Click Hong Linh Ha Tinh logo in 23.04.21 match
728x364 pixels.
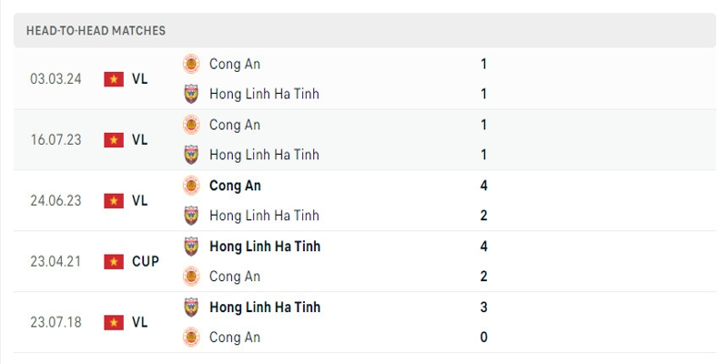(191, 246)
